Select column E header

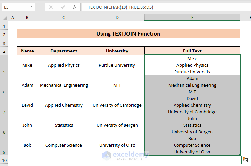pos(192,18)
